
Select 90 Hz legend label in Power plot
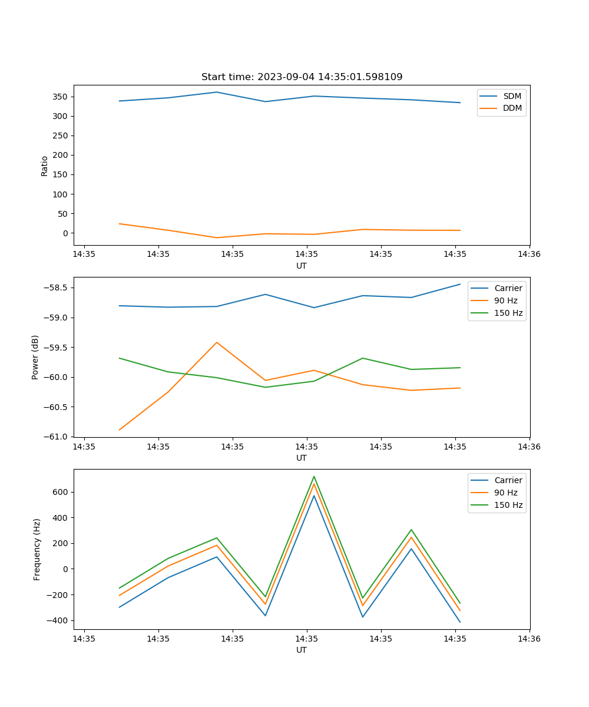(505, 300)
